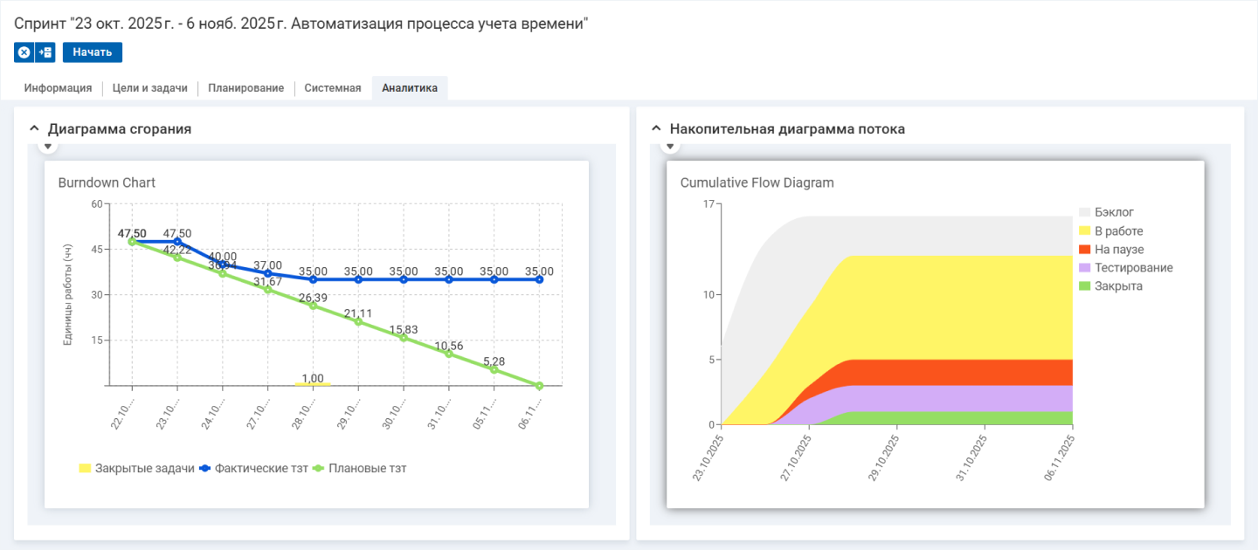Image resolution: width=1258 pixels, height=550 pixels.
Task: Click the Закрыта green legend swatch
Action: click(1085, 286)
